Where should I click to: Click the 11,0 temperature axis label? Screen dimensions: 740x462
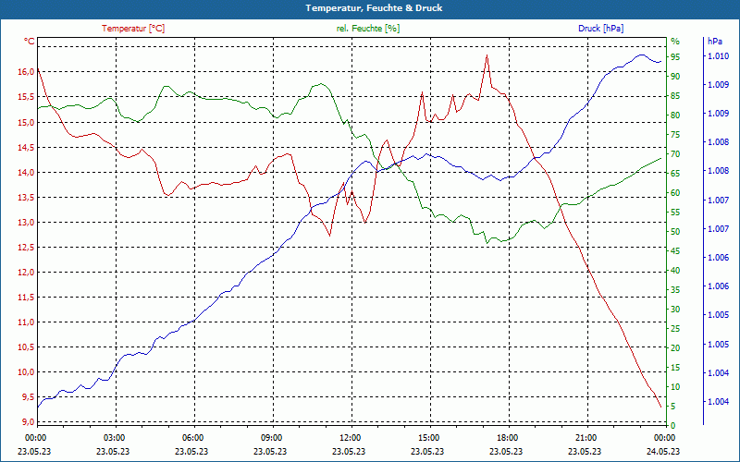point(27,322)
